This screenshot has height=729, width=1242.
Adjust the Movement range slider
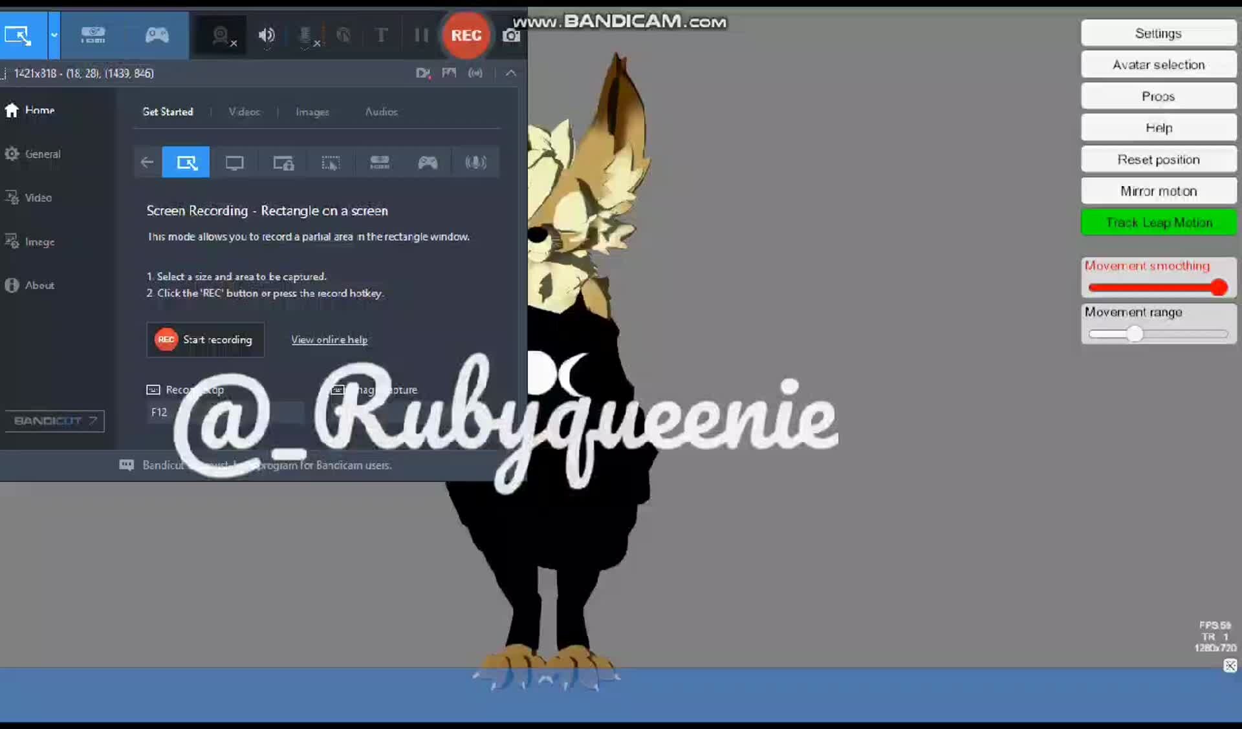tap(1135, 334)
